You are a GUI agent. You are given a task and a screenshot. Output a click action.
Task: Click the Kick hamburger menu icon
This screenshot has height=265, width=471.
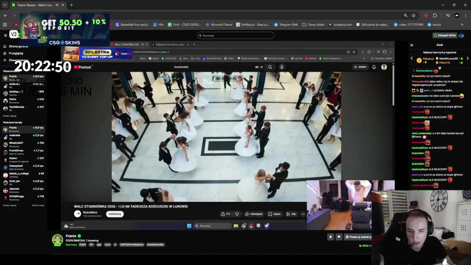tap(6, 35)
